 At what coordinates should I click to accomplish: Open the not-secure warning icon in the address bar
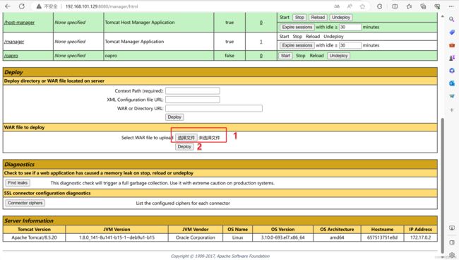39,6
